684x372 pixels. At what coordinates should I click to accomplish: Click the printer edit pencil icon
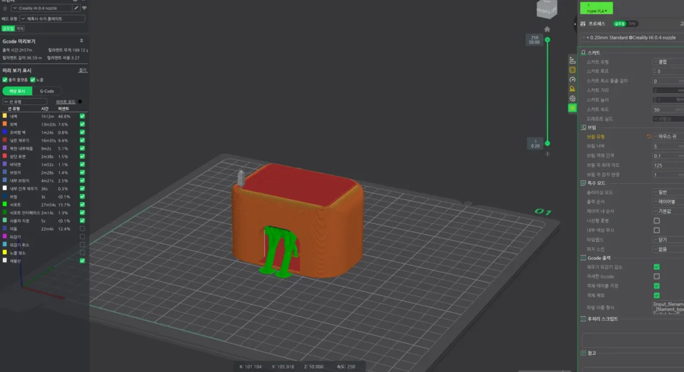76,9
